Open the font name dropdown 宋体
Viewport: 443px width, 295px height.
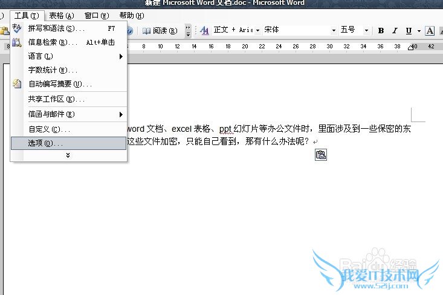[x=334, y=30]
